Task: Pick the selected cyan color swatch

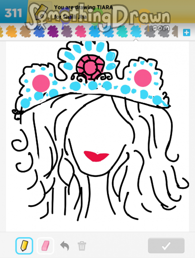Action: pyautogui.click(x=136, y=31)
